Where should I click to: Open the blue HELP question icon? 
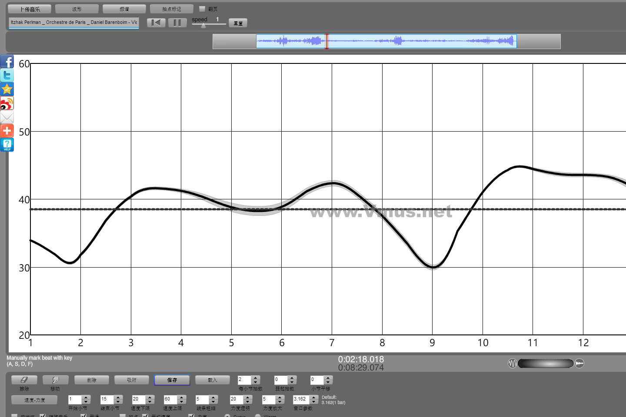(7, 145)
